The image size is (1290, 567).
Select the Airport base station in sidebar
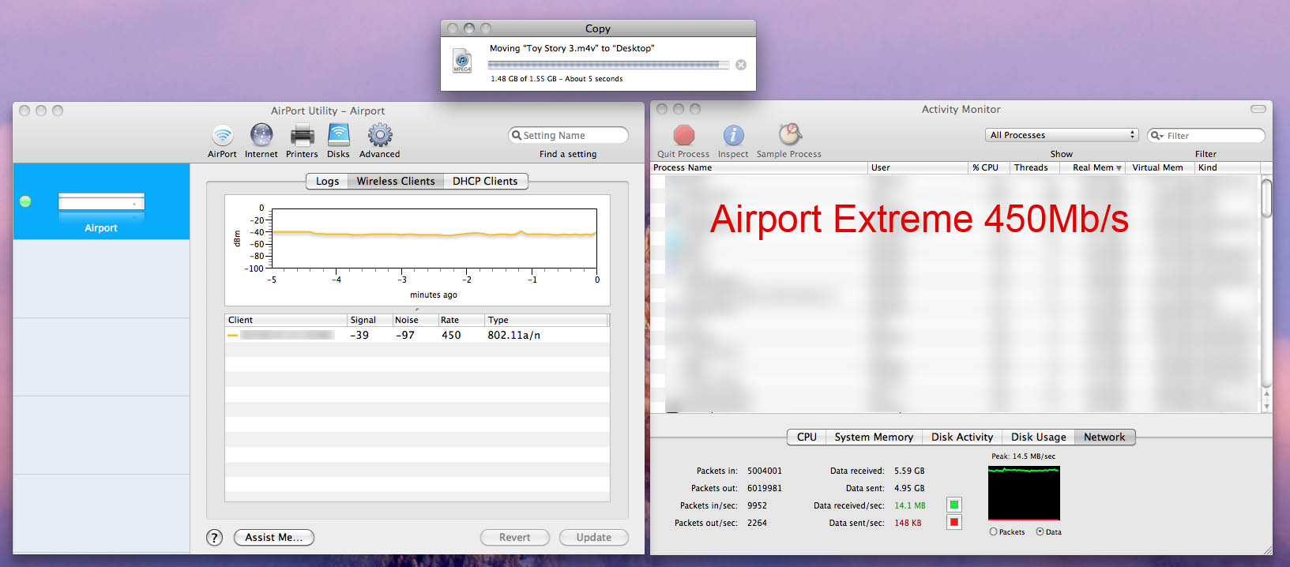click(101, 201)
